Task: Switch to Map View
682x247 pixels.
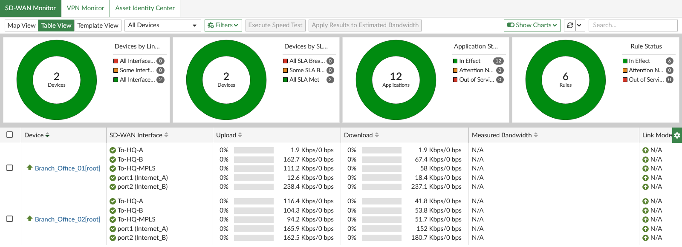Action: tap(21, 26)
